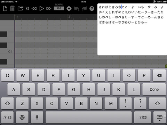Tap the Q key

click(x=8, y=75)
